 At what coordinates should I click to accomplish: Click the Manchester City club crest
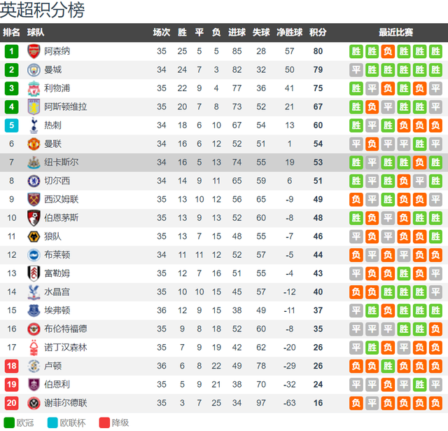(34, 70)
